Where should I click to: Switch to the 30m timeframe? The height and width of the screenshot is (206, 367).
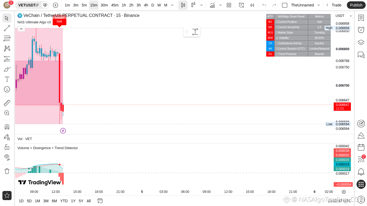[x=104, y=5]
